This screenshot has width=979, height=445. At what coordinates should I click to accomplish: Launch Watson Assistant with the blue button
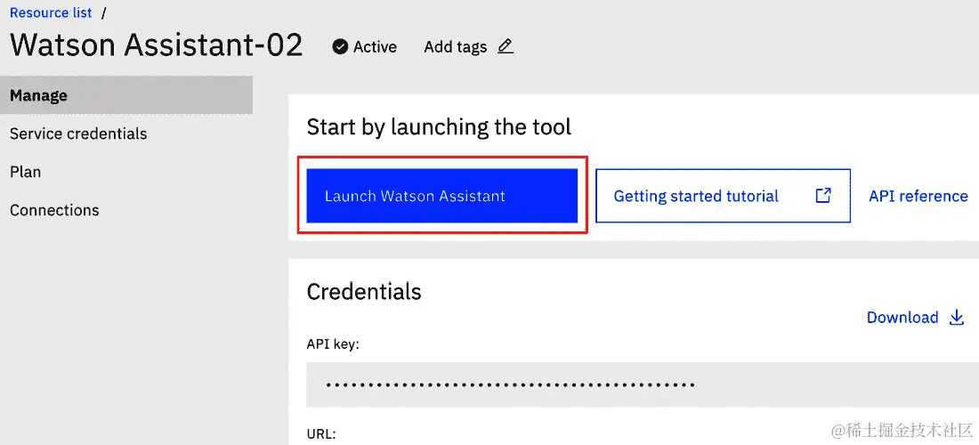pos(442,195)
